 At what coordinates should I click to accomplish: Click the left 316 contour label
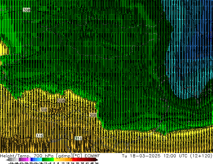point(40,136)
